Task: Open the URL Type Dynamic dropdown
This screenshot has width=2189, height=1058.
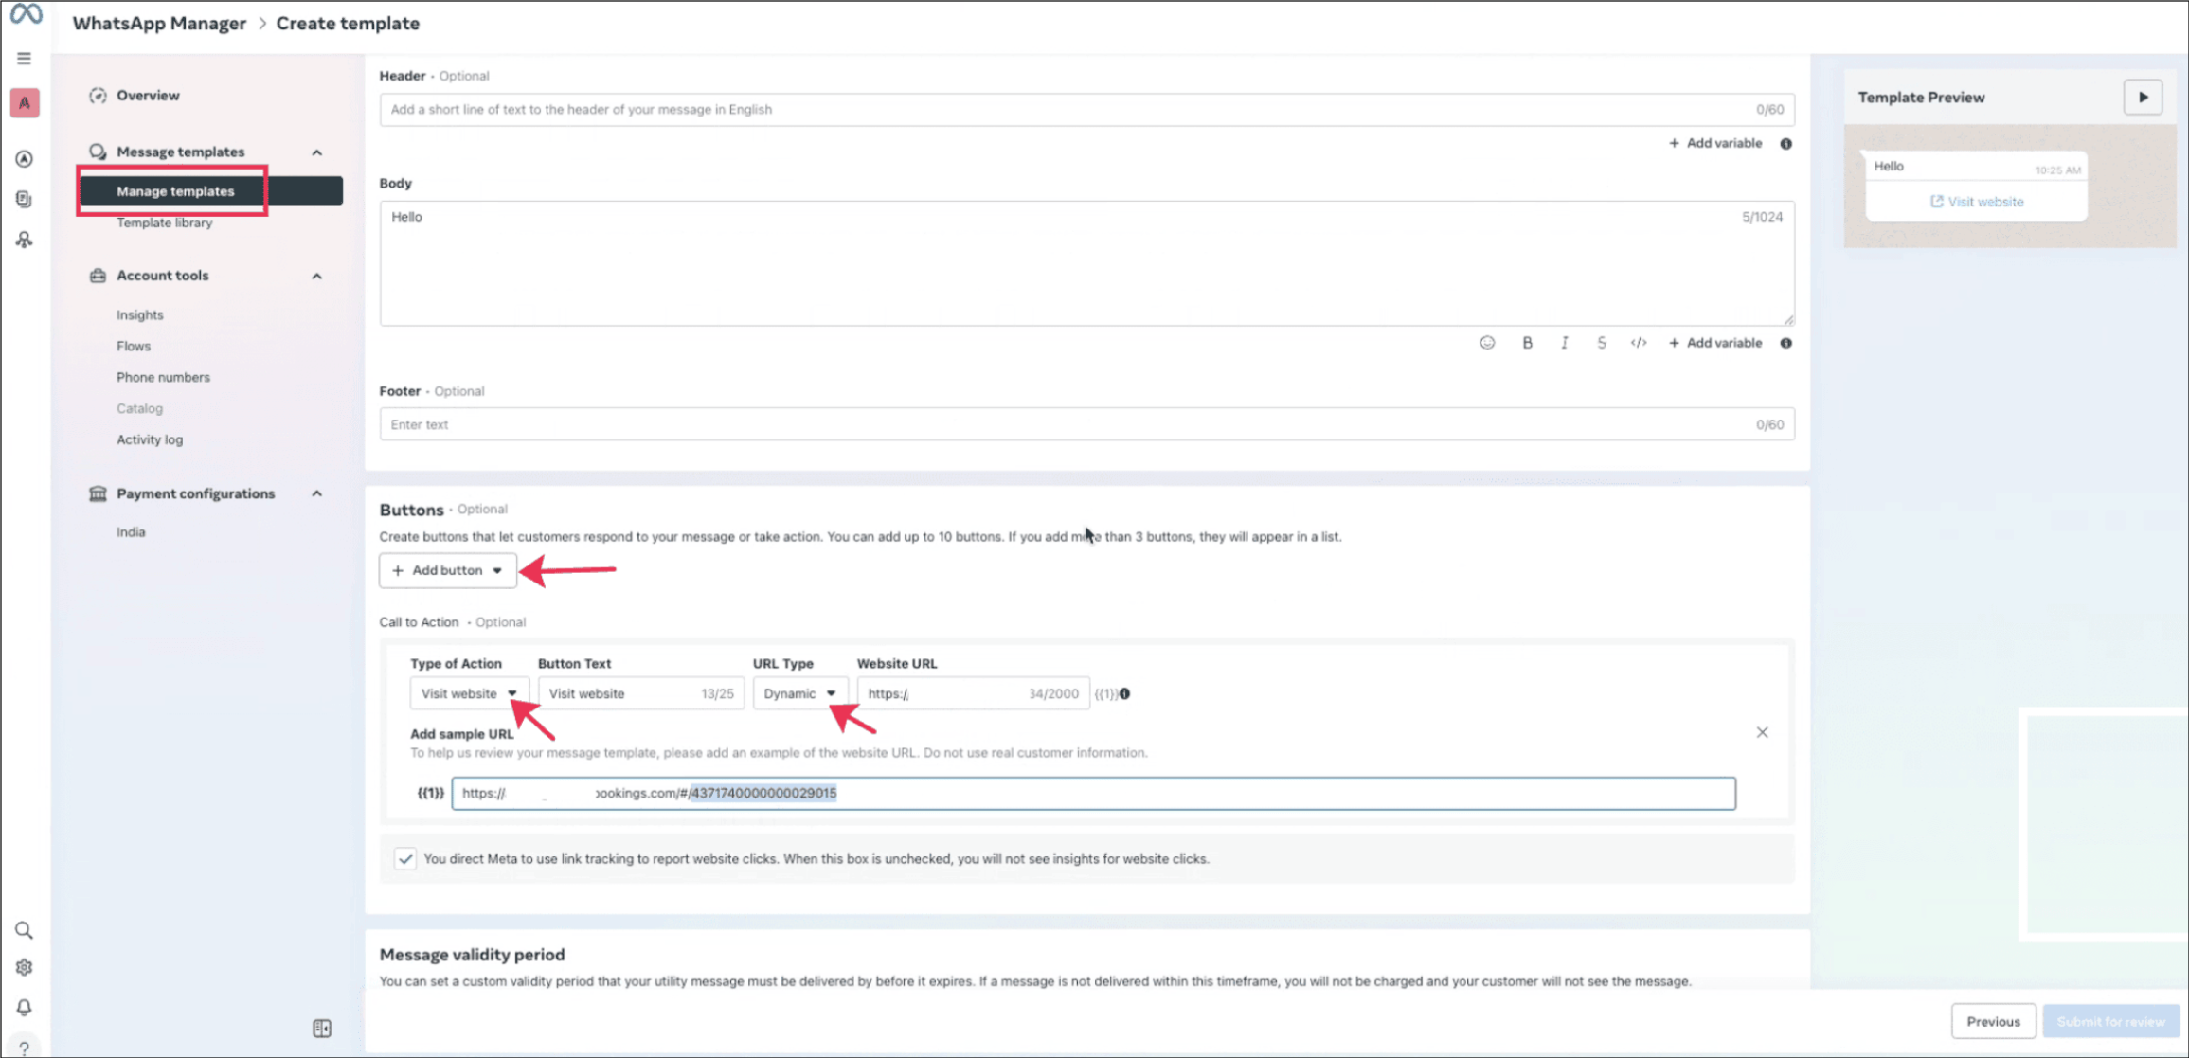Action: click(x=798, y=693)
